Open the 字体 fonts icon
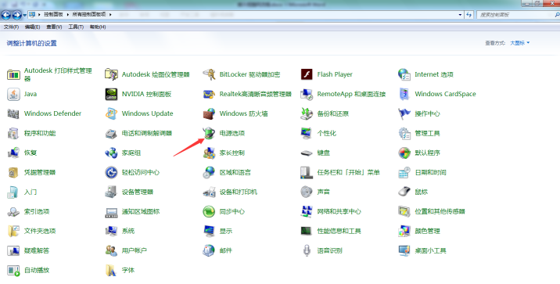The height and width of the screenshot is (284, 560). [111, 271]
